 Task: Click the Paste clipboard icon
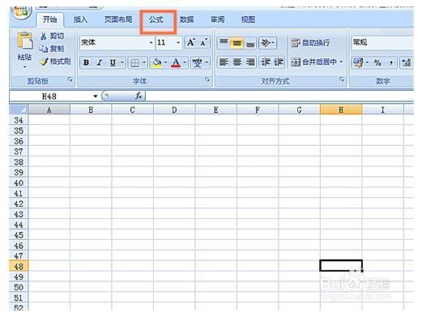coord(24,41)
